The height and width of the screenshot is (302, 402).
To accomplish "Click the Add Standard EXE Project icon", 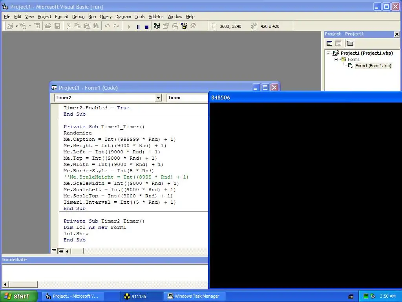I will pos(10,26).
